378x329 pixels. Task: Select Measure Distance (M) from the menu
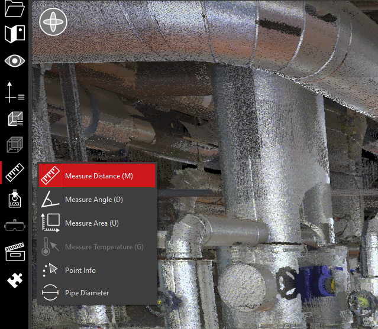[x=97, y=176]
